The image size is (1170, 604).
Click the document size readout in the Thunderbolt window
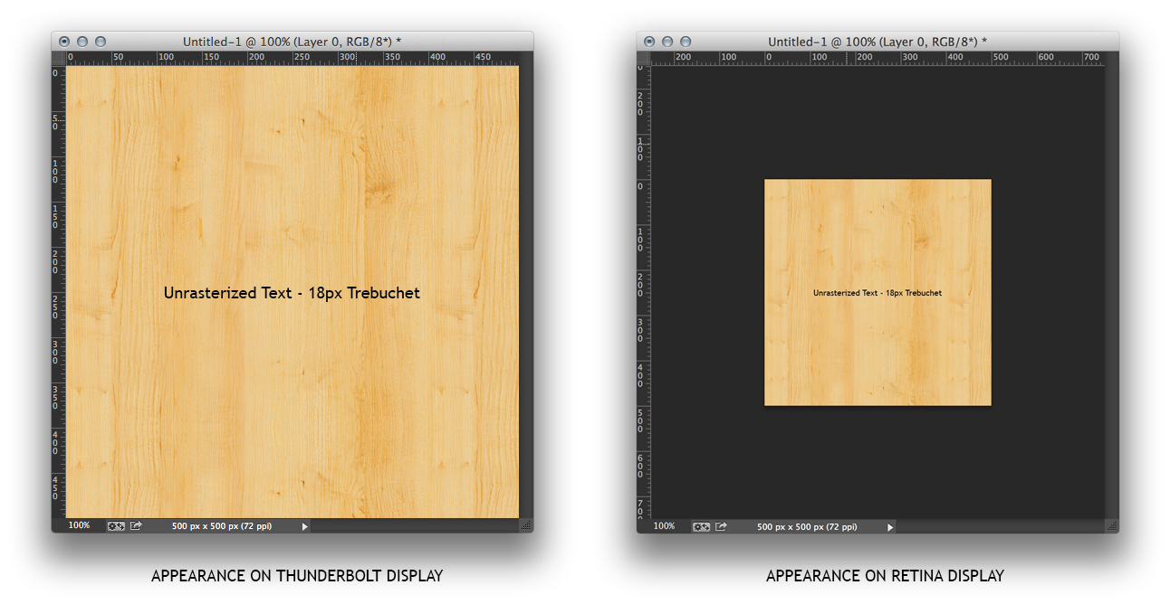222,525
